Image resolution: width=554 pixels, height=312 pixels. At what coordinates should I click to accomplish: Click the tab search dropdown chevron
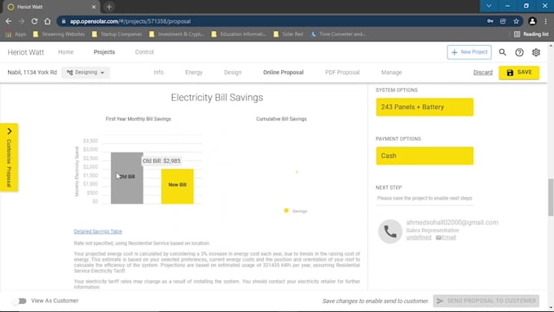pos(489,6)
